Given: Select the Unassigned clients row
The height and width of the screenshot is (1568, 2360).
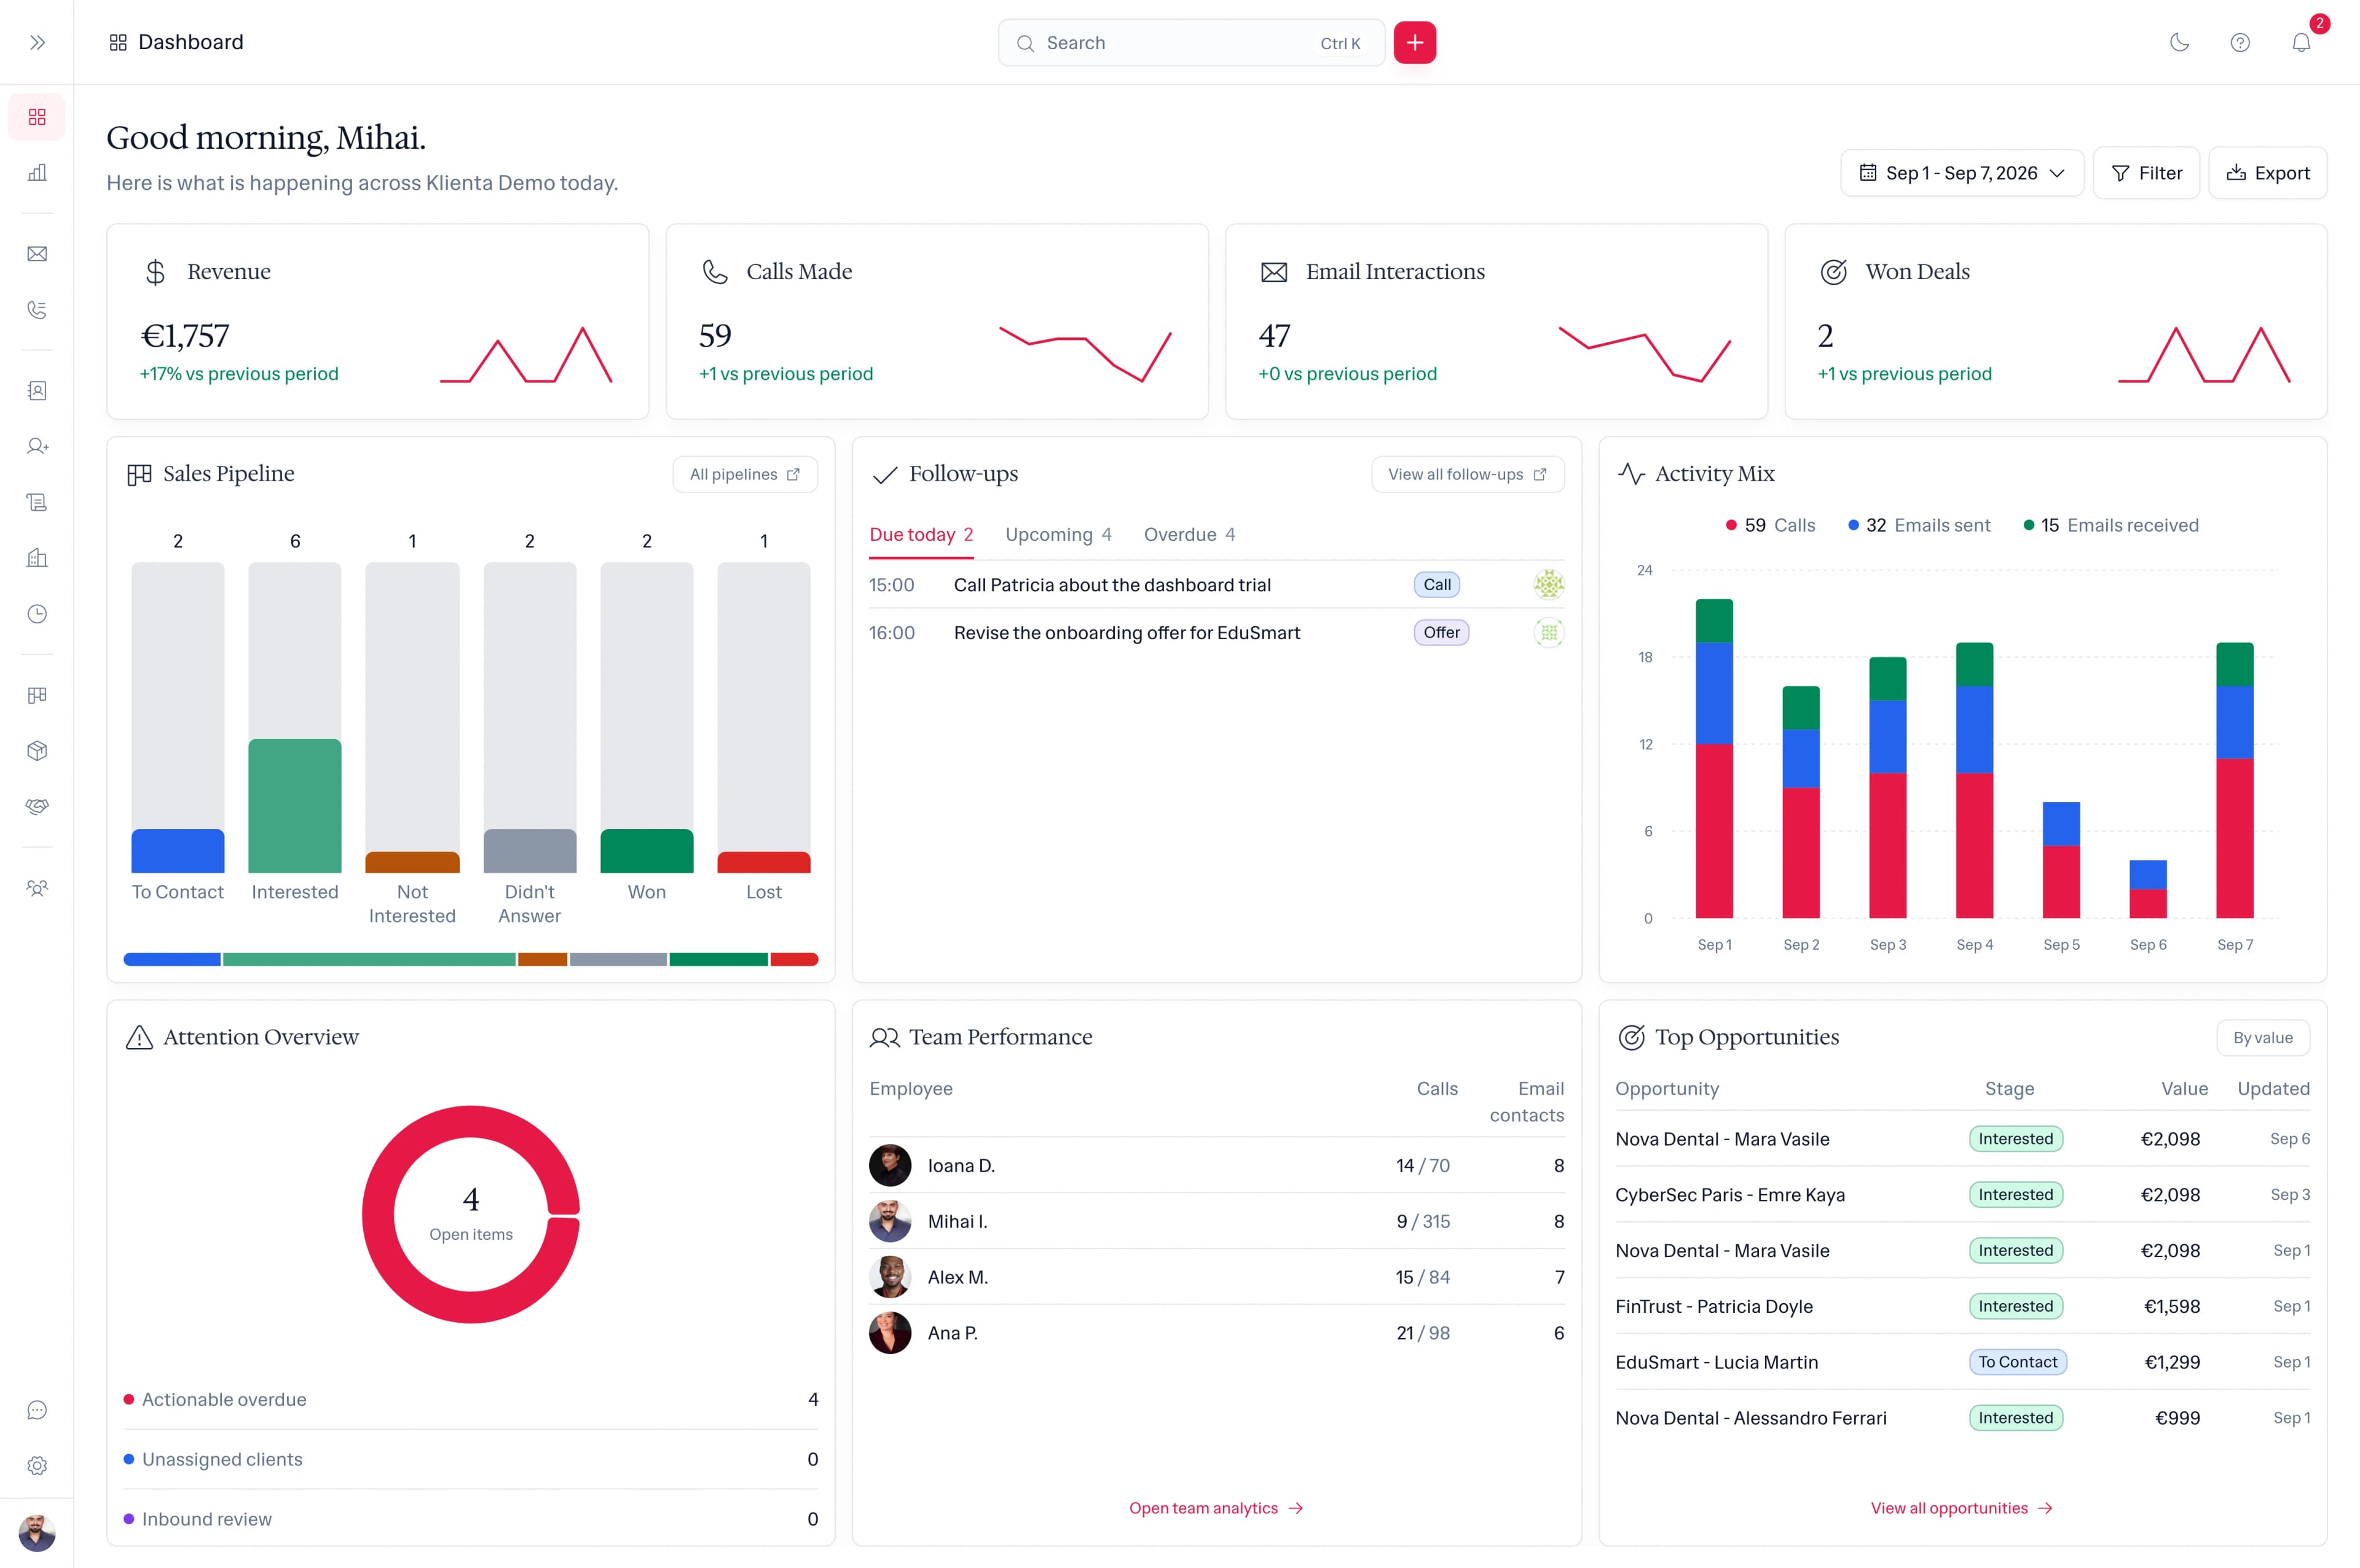Looking at the screenshot, I should click(471, 1460).
